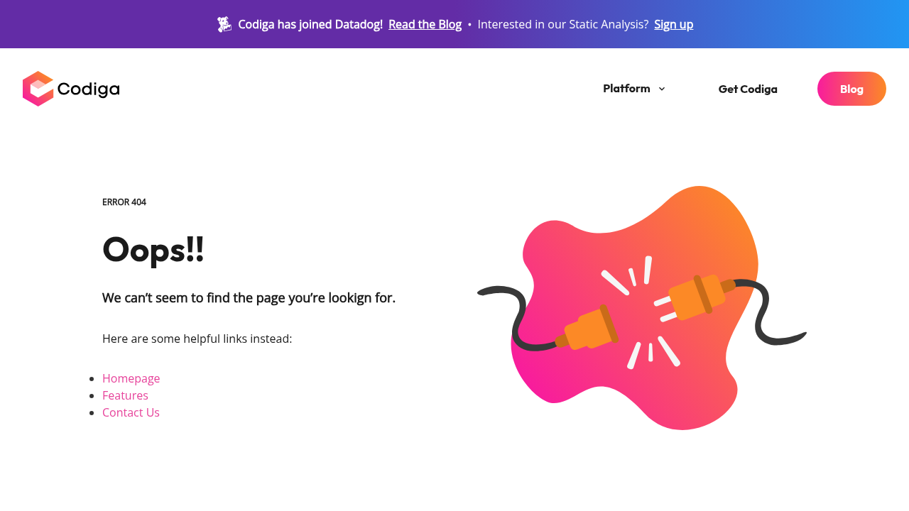This screenshot has height=511, width=909.
Task: Click the Datadog dog icon in banner
Action: [224, 24]
